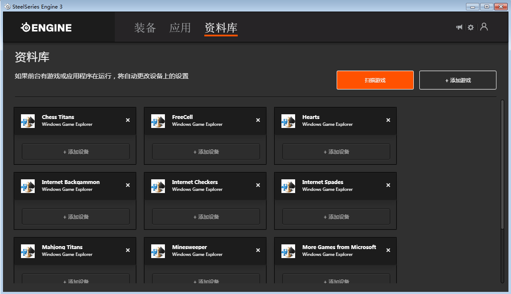511x294 pixels.
Task: Open settings via the gear icon
Action: click(x=471, y=27)
